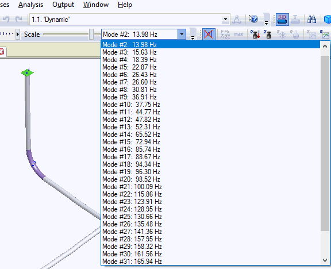Toggle the 3D pipe rendering view icon
331x269 pixels.
(282, 20)
